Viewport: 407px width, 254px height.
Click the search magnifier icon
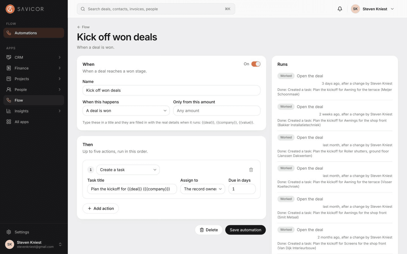tap(83, 9)
